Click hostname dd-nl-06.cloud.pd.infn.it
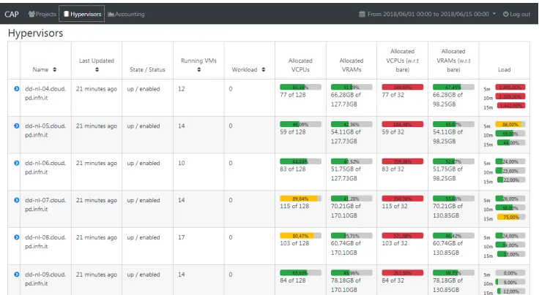539x295 pixels. click(45, 167)
